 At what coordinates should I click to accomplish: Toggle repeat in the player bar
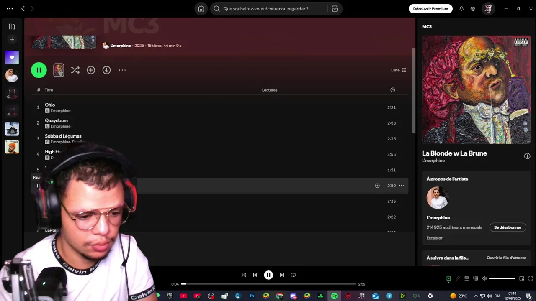(x=293, y=275)
